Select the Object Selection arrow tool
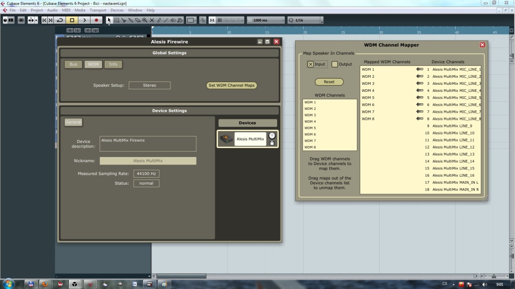The height and width of the screenshot is (289, 515). pyautogui.click(x=109, y=20)
